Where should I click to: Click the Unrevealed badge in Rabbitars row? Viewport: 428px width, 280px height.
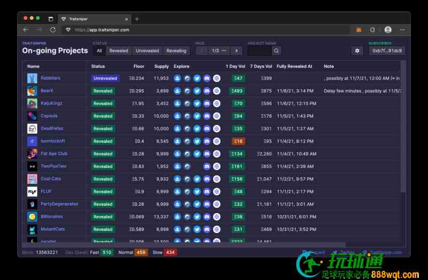tap(105, 79)
